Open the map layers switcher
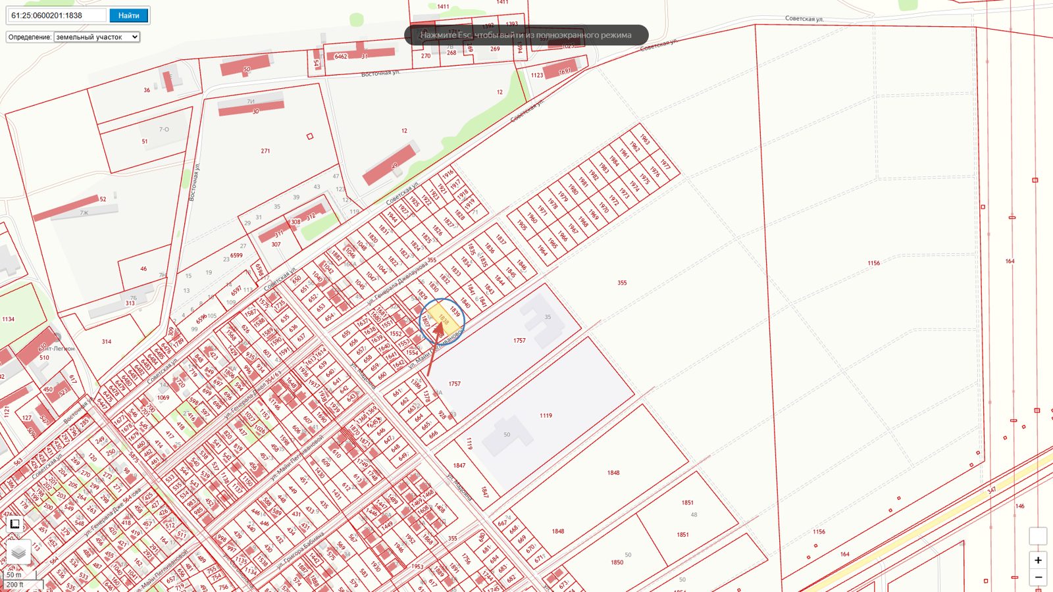 coord(18,553)
